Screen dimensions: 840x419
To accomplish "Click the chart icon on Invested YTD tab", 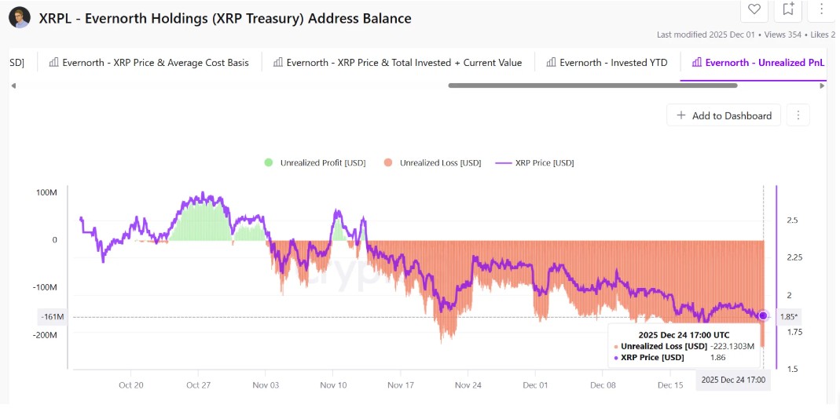I will 551,63.
